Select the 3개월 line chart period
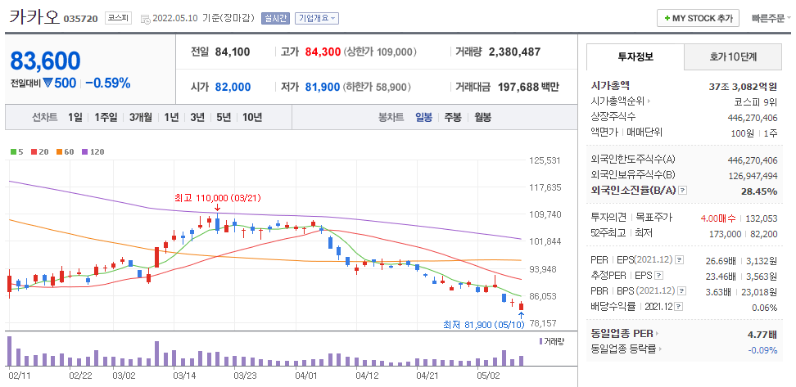796x387 pixels. click(x=141, y=118)
